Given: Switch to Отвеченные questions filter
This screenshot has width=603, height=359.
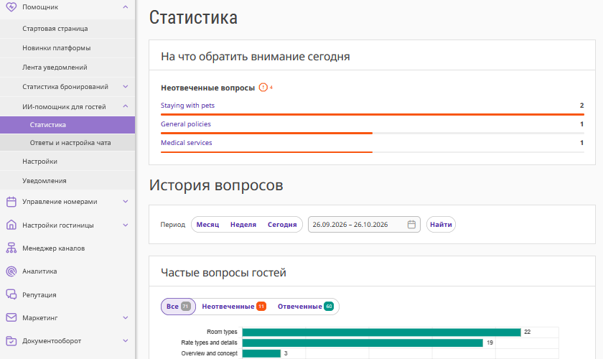Looking at the screenshot, I should click(x=306, y=307).
